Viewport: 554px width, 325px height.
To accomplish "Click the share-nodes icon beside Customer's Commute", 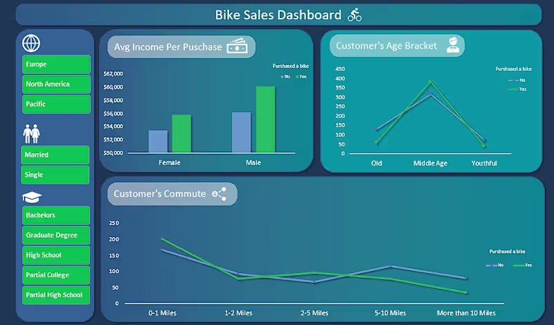I will (x=219, y=194).
